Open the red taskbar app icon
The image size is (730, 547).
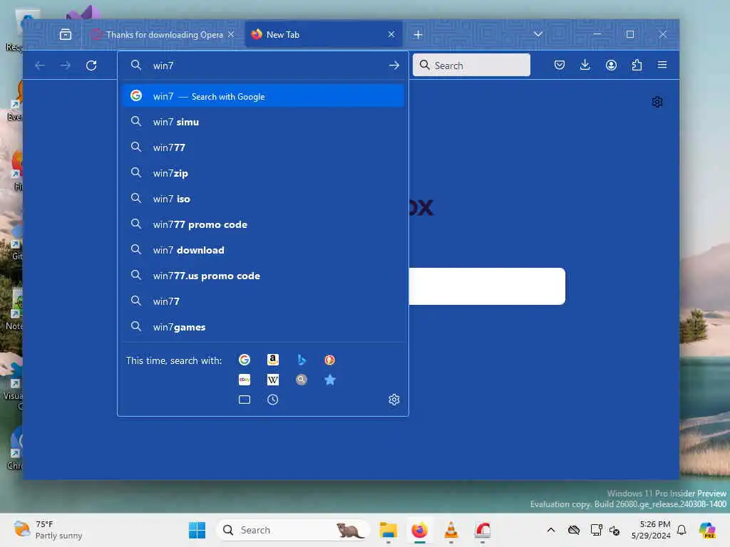(483, 530)
